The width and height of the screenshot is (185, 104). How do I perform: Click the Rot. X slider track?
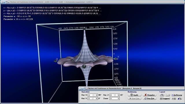(93, 95)
